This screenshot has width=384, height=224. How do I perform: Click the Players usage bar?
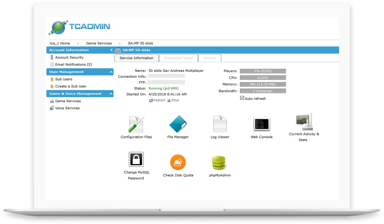pos(263,71)
